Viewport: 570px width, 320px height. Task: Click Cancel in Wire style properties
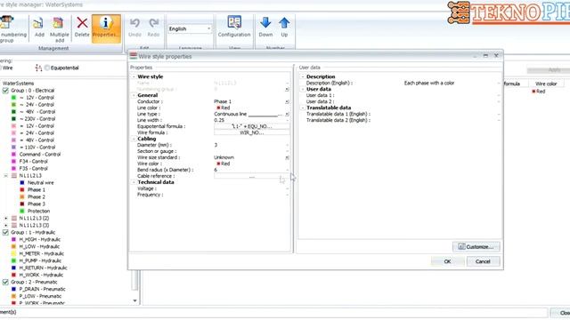pos(483,261)
